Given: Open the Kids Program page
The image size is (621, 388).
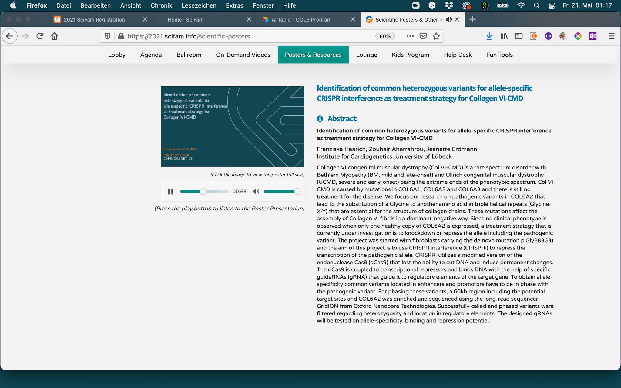Looking at the screenshot, I should click(x=411, y=55).
